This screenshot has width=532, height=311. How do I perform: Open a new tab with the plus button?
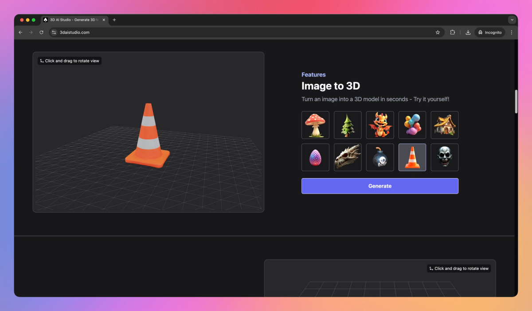coord(114,19)
